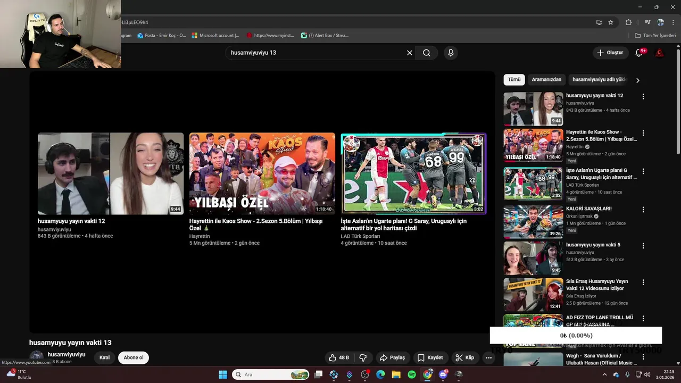
Task: Open Alert Box Streamlabs bookmark
Action: 325,36
